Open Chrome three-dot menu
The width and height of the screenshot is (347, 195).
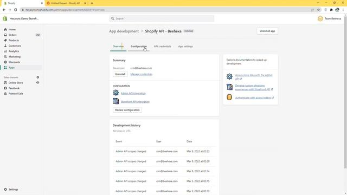tap(343, 10)
